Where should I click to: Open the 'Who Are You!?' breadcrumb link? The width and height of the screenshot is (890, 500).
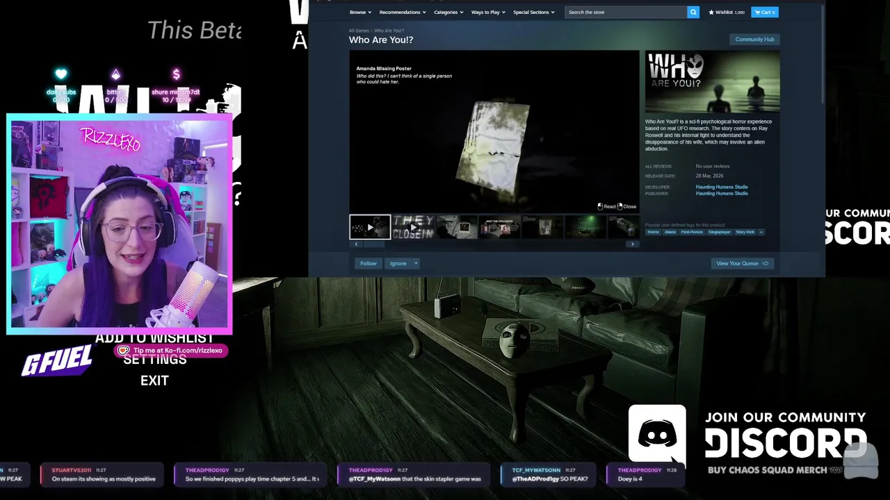tap(389, 31)
